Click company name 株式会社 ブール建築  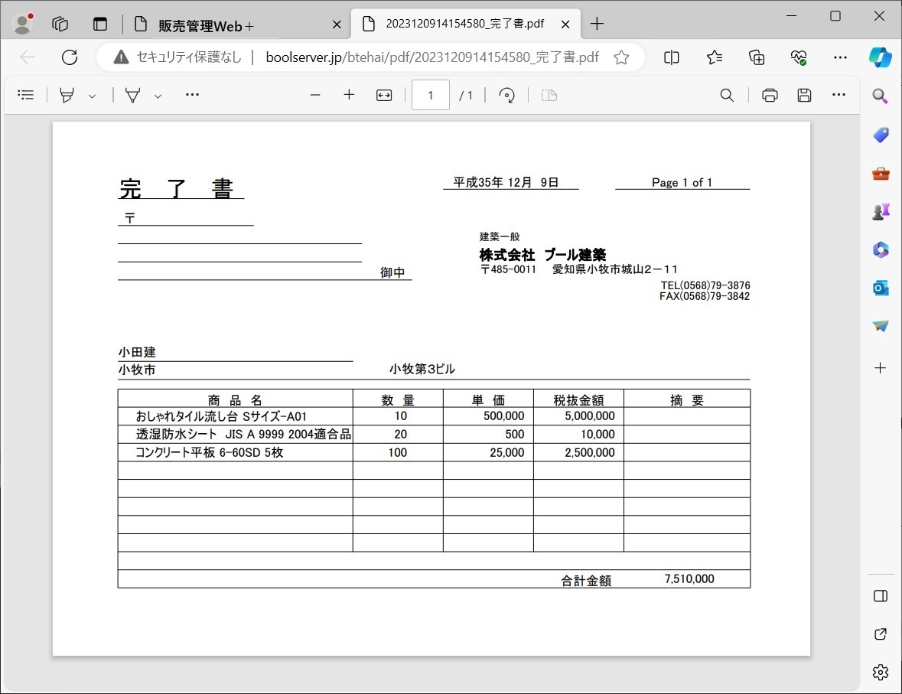click(x=542, y=254)
